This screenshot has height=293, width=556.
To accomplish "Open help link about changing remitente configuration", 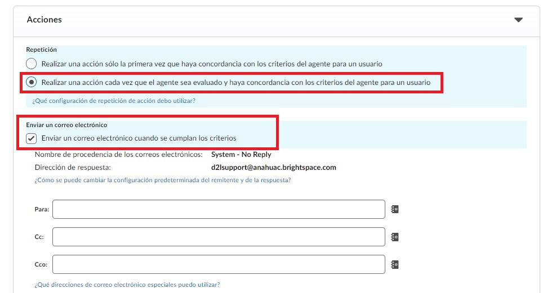I will coord(162,181).
